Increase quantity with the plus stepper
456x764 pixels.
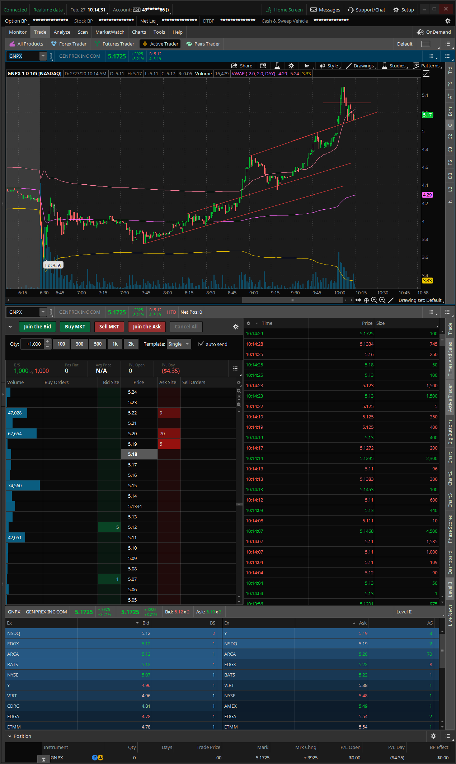pyautogui.click(x=47, y=341)
